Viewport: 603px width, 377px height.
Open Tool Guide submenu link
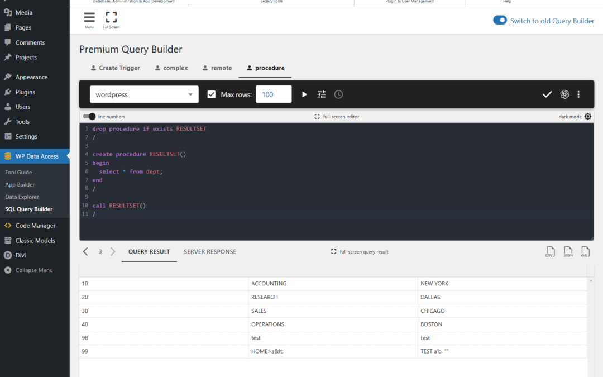tap(18, 173)
